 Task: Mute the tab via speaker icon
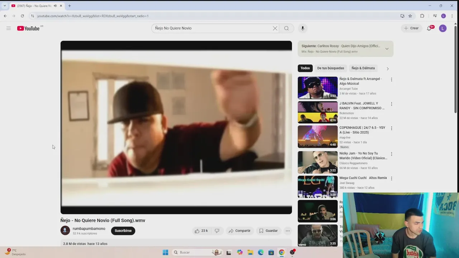pos(55,6)
